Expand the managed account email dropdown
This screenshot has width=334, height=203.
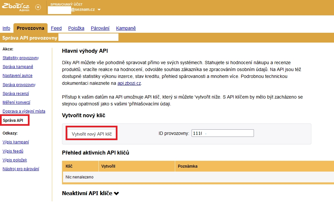click(x=99, y=10)
